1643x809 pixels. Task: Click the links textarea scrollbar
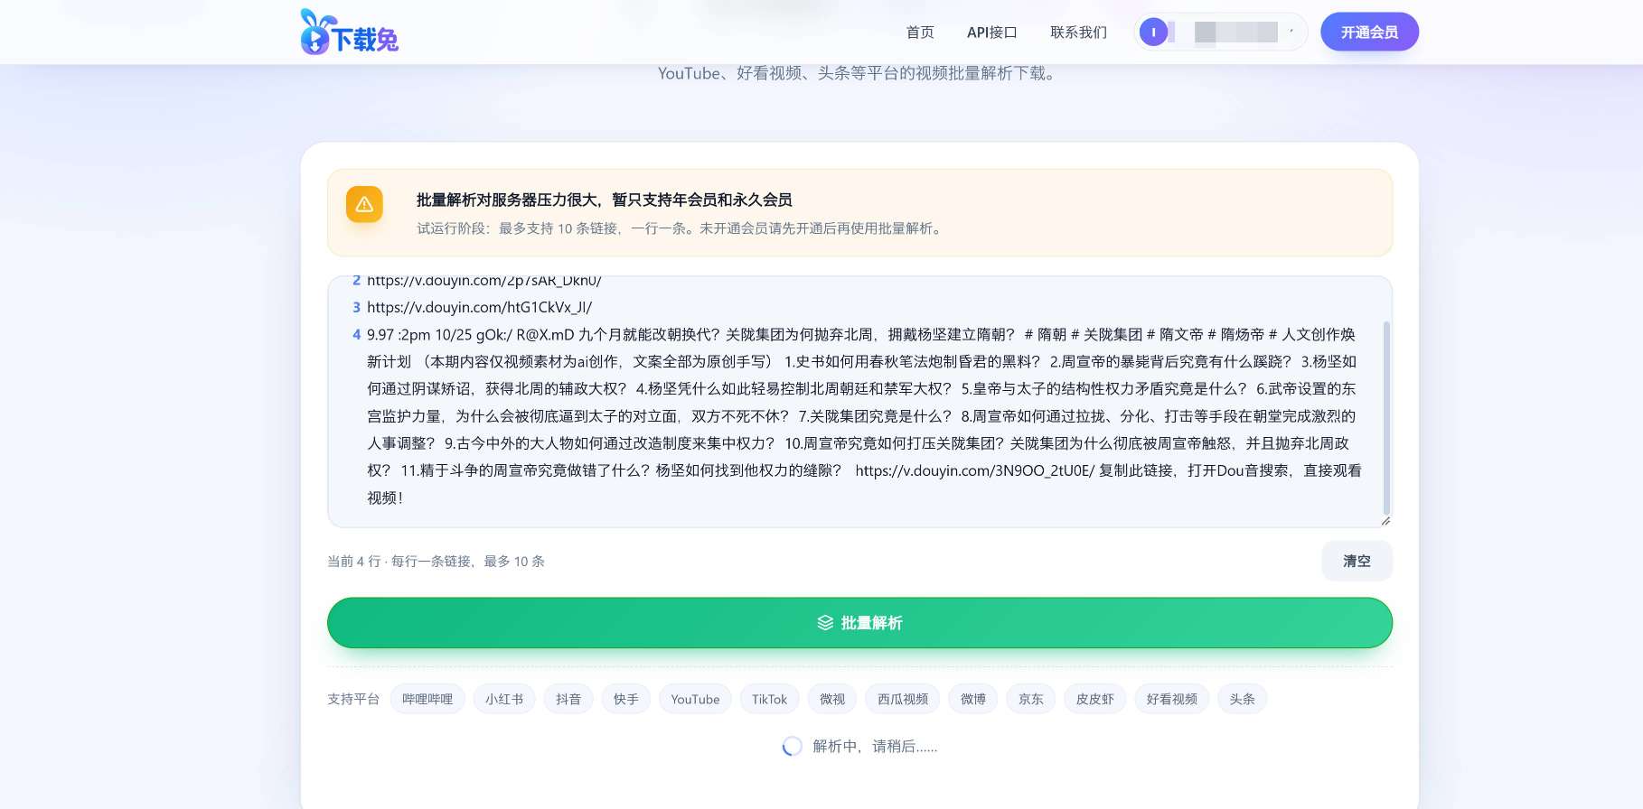point(1386,418)
